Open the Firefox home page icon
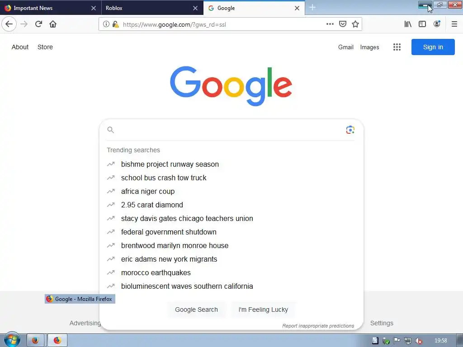Screen dimensions: 463x347 click(x=53, y=24)
